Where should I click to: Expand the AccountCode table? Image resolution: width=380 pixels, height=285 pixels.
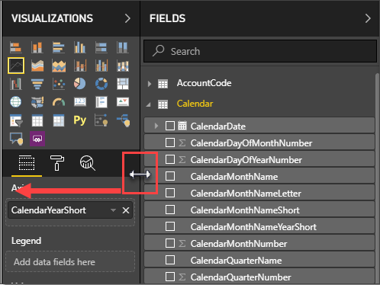pyautogui.click(x=150, y=84)
